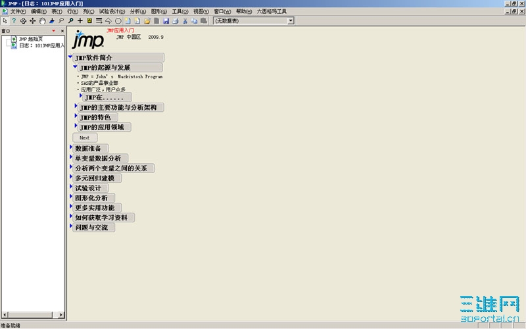Screen dimensions: 526x329
Task: Open the 工具(O) menu
Action: pyautogui.click(x=180, y=11)
